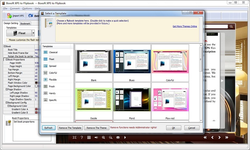Go to first page double-left arrow
The width and height of the screenshot is (250, 150).
(x=205, y=137)
